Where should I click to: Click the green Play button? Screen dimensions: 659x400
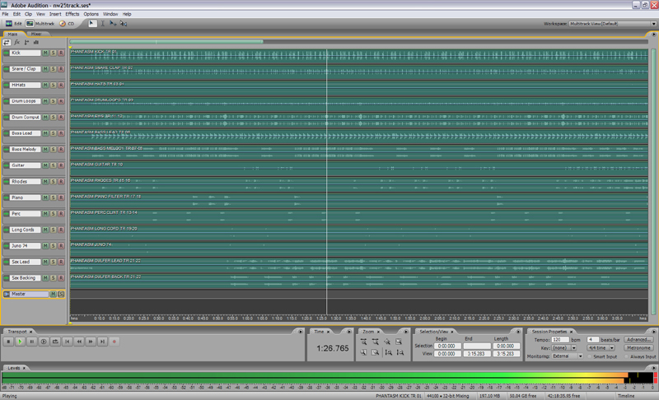tap(20, 342)
